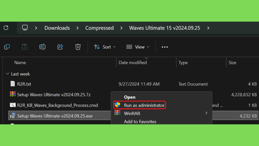
Task: Sort files by the Size column header
Action: pos(232,63)
